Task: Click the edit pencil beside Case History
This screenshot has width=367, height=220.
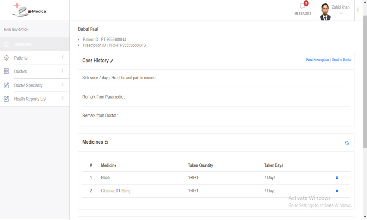Action: pos(112,61)
